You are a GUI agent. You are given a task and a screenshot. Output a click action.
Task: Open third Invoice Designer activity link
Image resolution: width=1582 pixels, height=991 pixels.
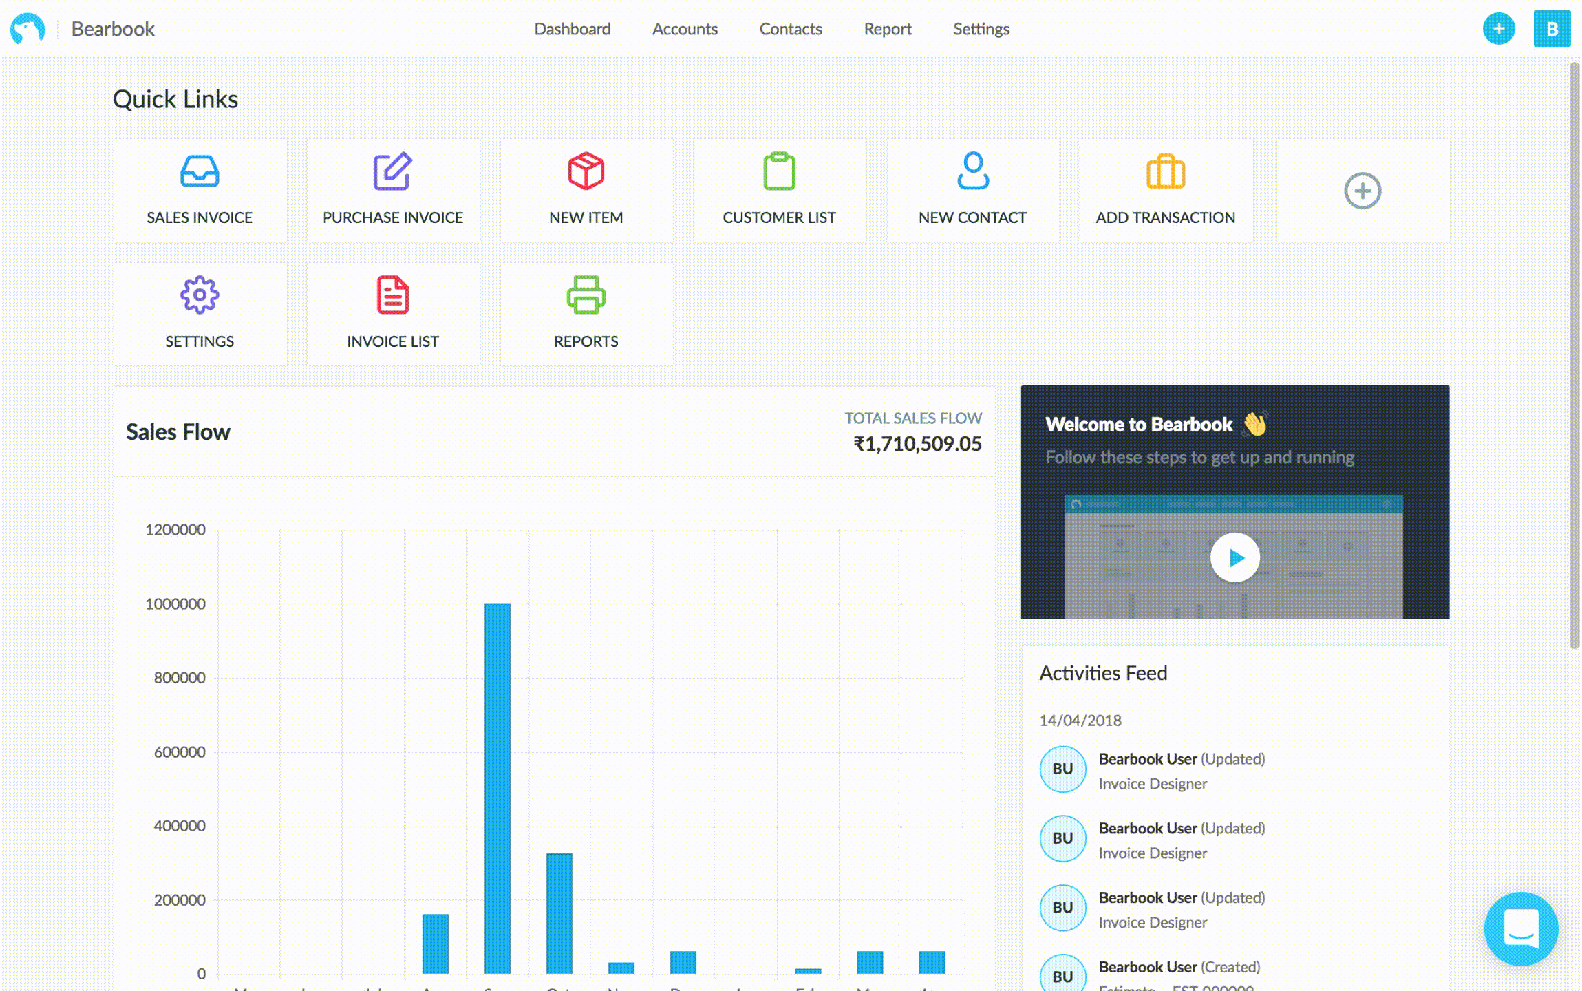pyautogui.click(x=1153, y=923)
